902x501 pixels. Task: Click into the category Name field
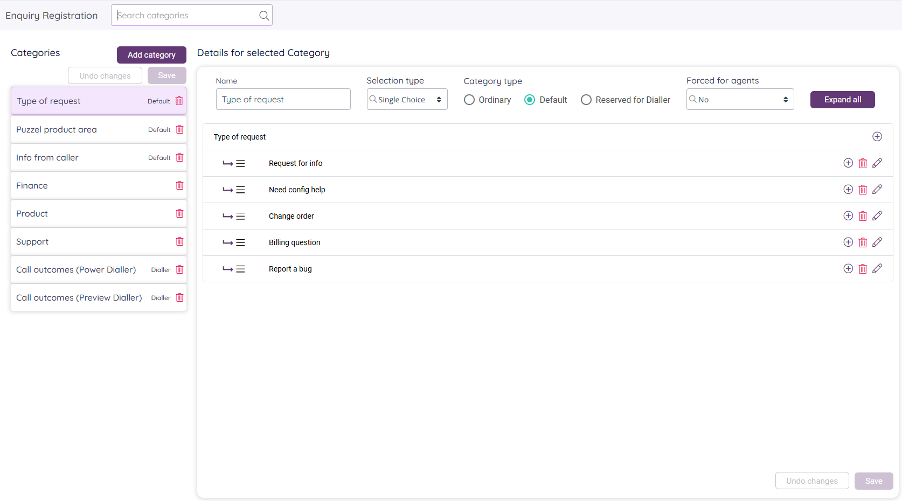(x=283, y=100)
